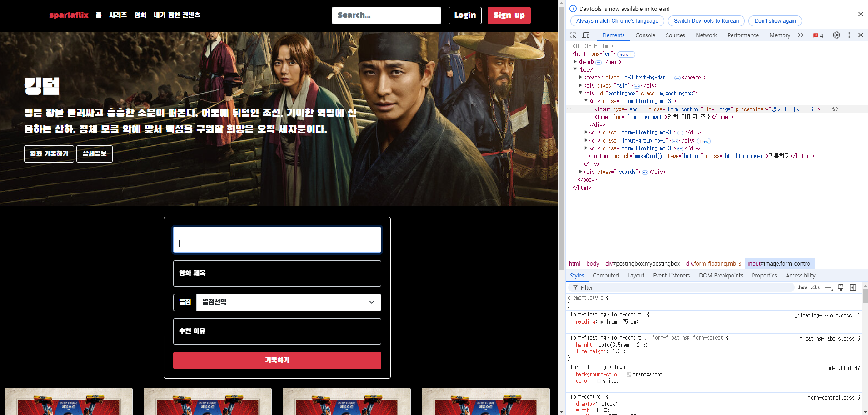Open the Layout tab

pos(636,275)
